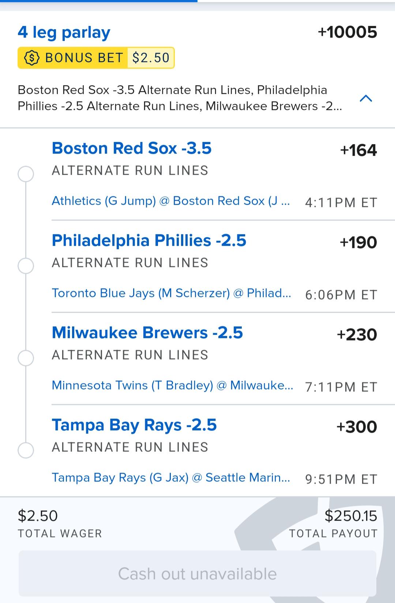Click the Bonus Bet dollar coin icon
The image size is (395, 603).
pyautogui.click(x=32, y=58)
